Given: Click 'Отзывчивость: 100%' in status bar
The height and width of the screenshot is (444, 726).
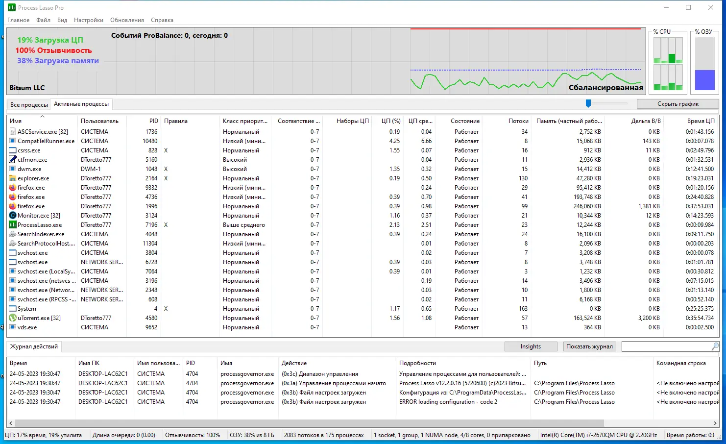Looking at the screenshot, I should point(193,435).
